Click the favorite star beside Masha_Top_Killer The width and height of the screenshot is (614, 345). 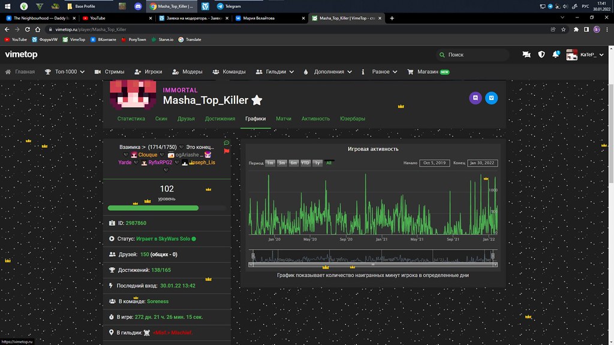tap(257, 100)
